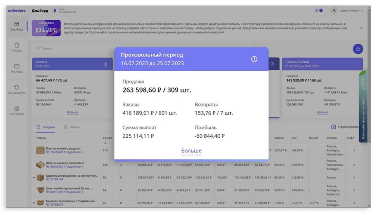Click Больше link in Сегодня card
This screenshot has width=377, height=215.
click(72, 112)
